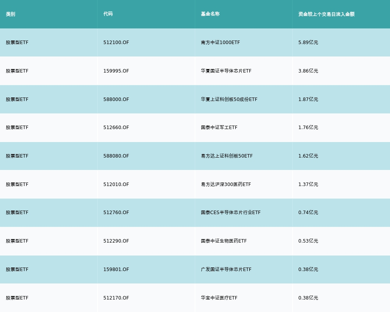Select fund name 易方达上证科创板50ETF
Image resolution: width=390 pixels, height=312 pixels.
tap(227, 156)
